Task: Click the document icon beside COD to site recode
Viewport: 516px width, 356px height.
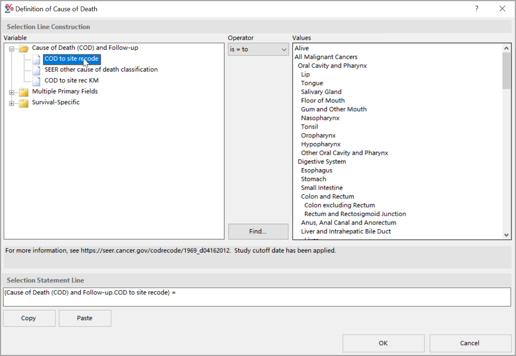Action: point(36,59)
